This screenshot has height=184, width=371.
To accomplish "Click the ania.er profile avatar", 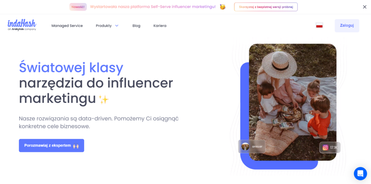I will tap(245, 146).
